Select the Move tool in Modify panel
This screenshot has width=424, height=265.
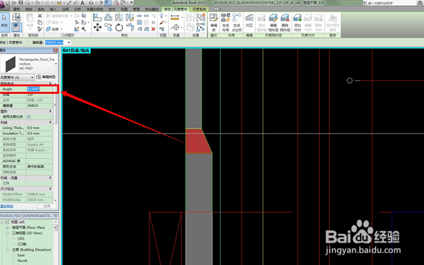coord(97,27)
